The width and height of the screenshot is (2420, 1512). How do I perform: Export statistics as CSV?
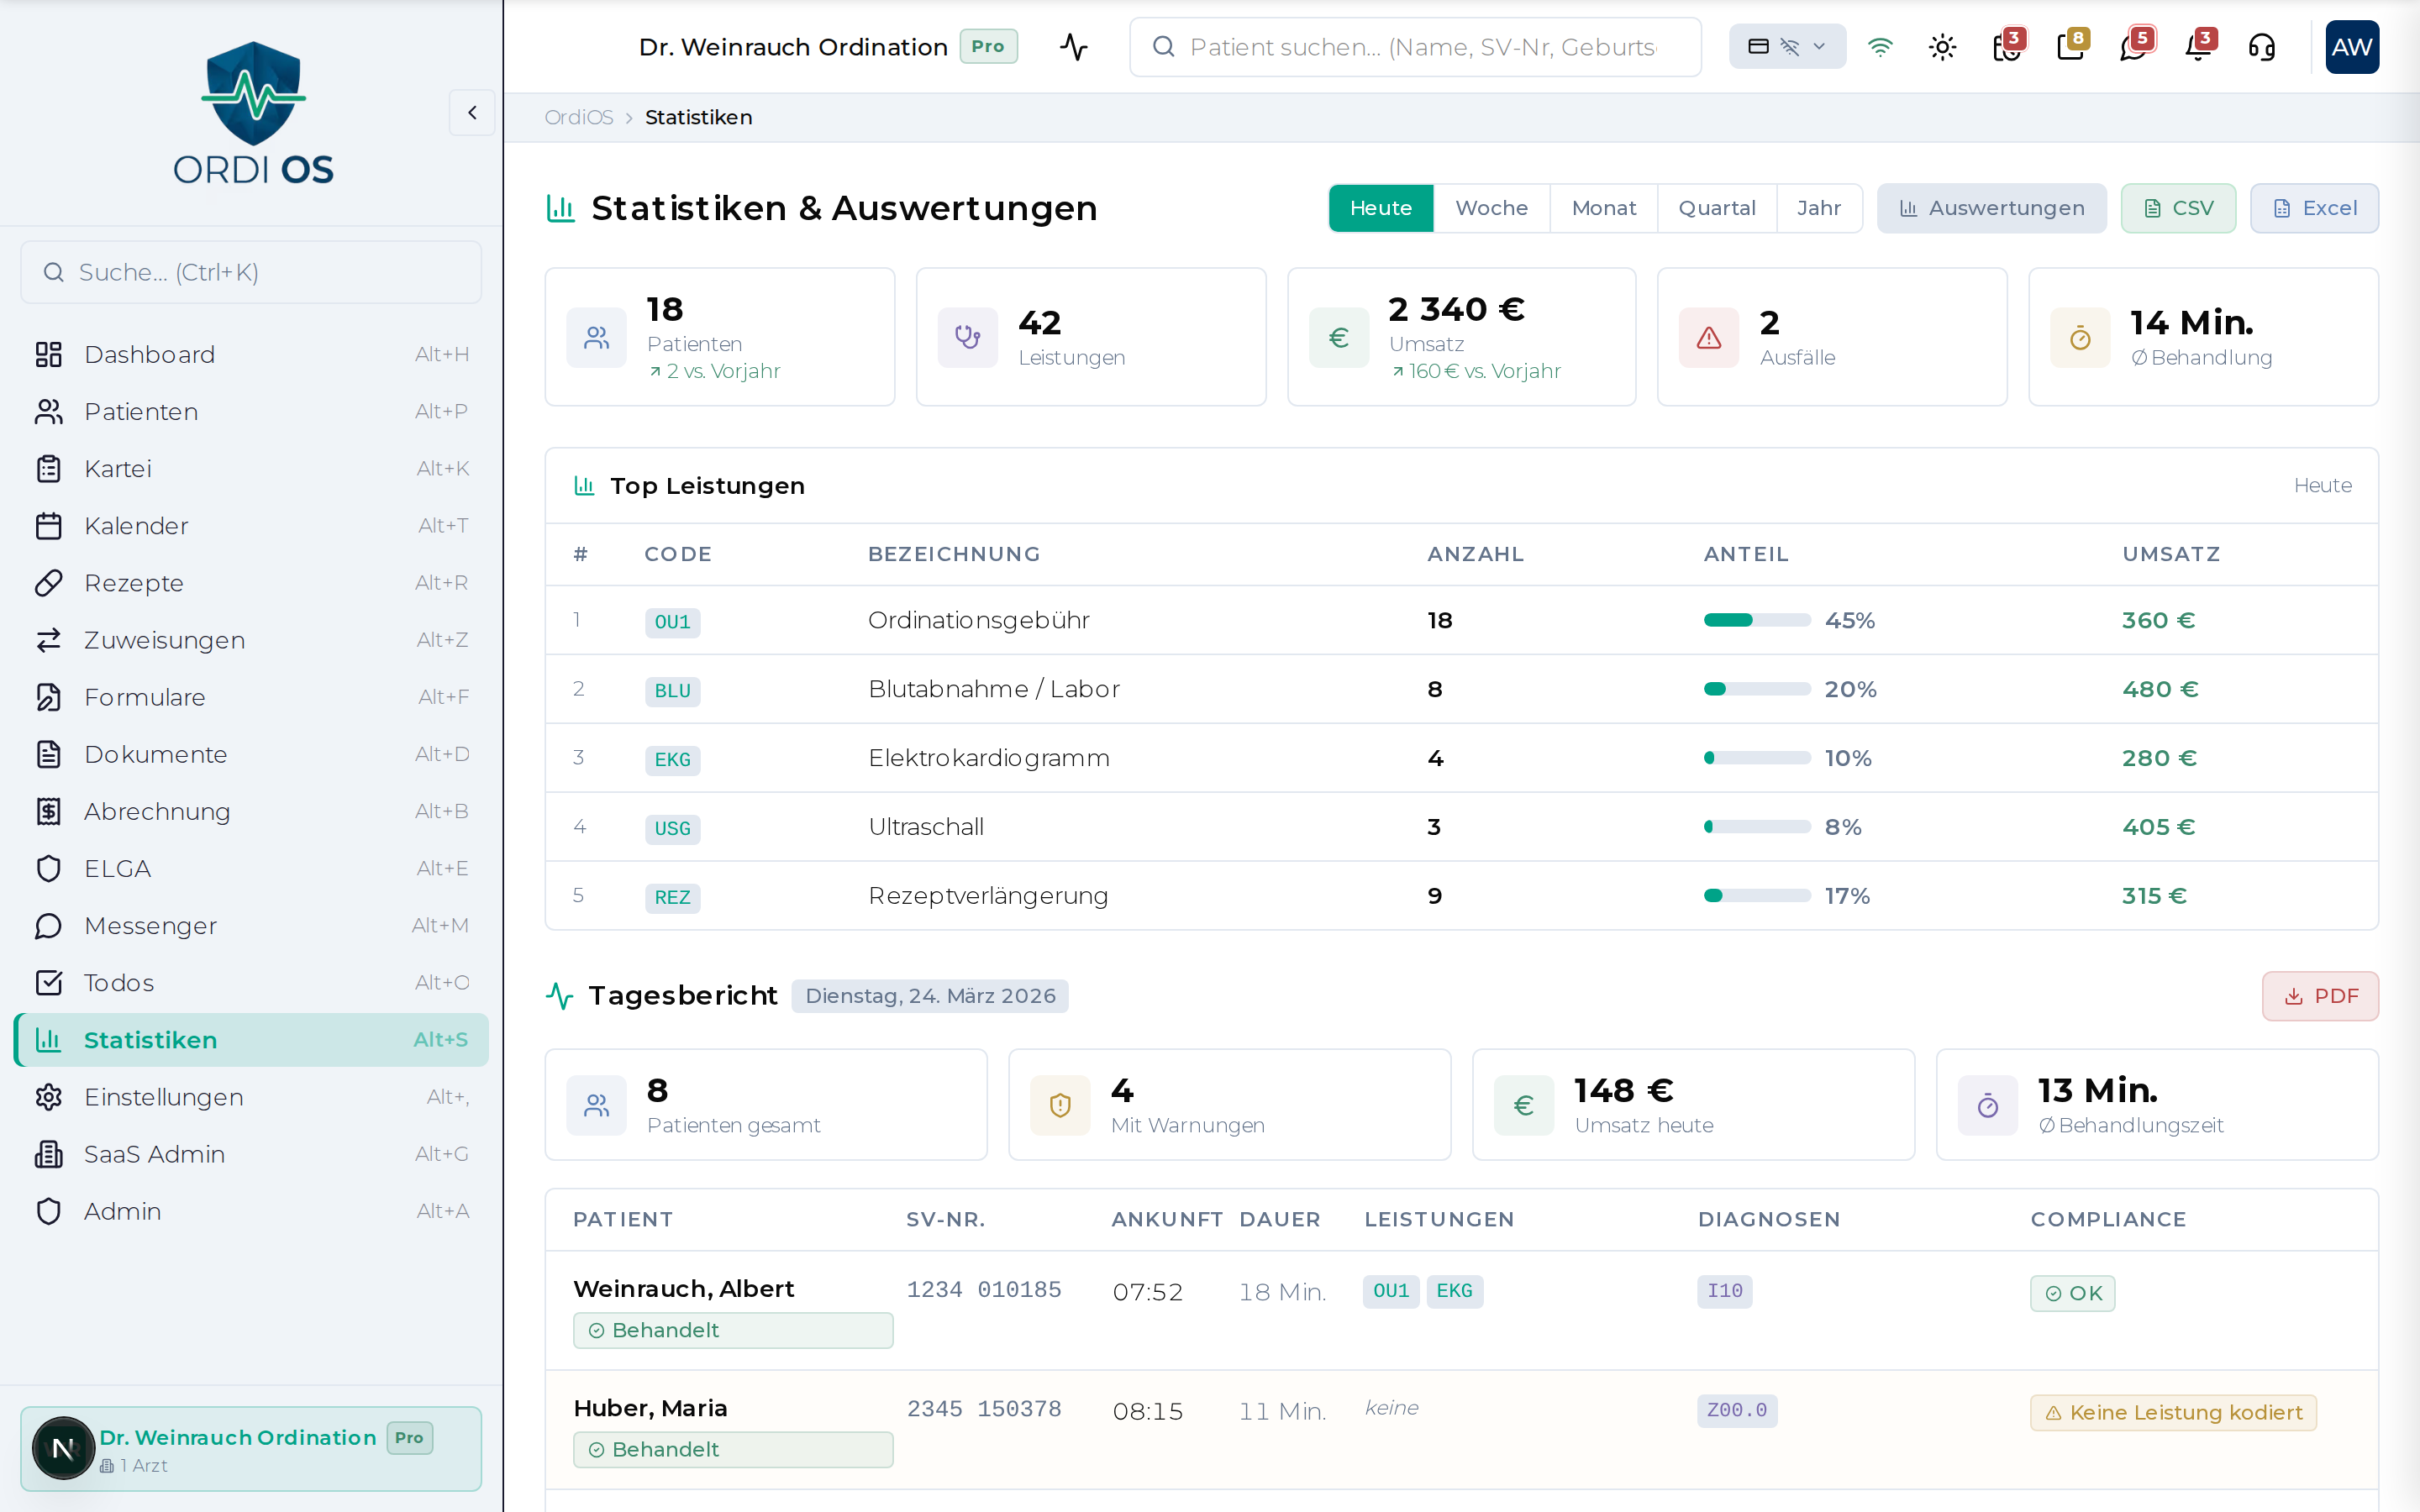2178,208
